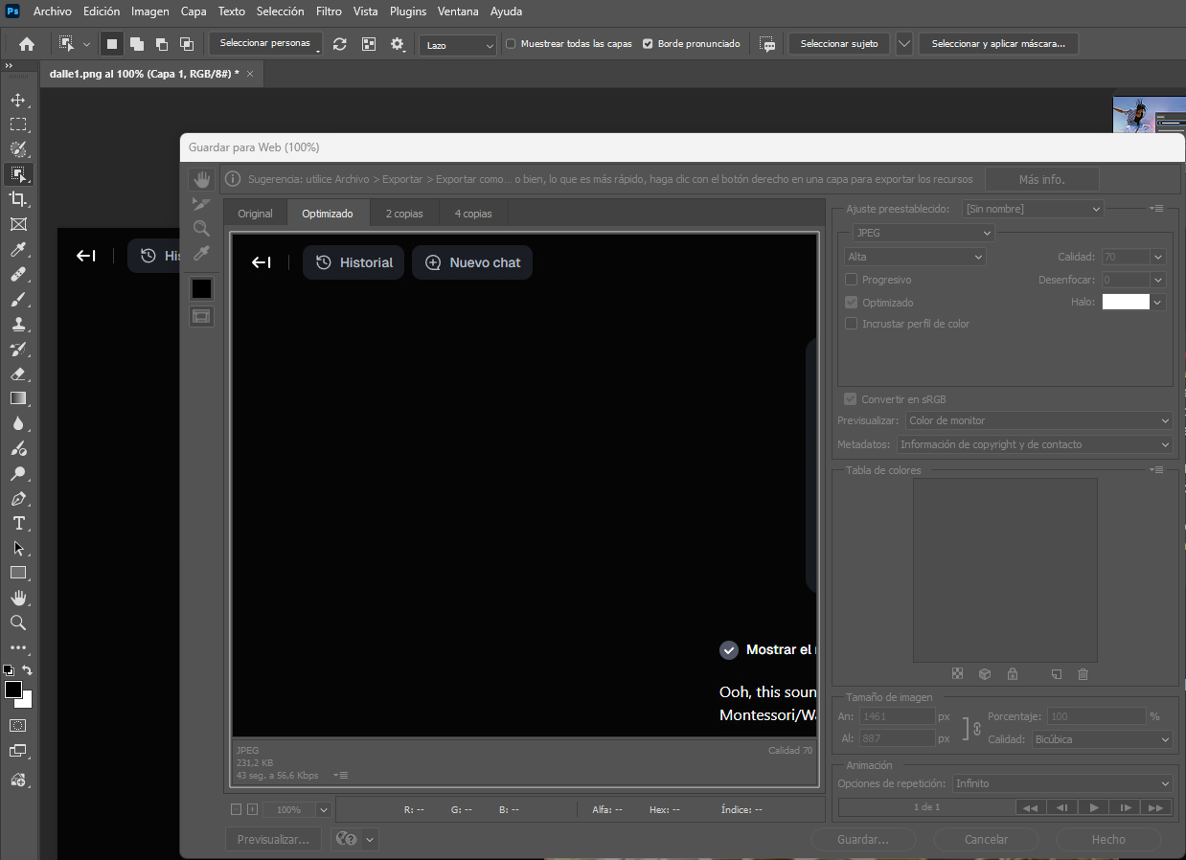
Task: Select the Hand tool in Save for Web dialog
Action: coord(201,178)
